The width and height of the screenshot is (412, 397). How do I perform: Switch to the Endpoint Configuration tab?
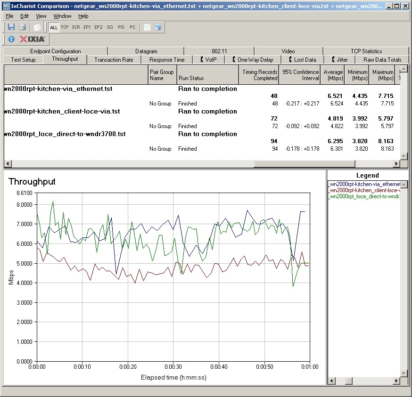[x=56, y=51]
